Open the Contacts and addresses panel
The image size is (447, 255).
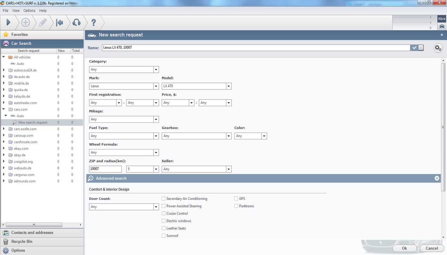point(42,233)
